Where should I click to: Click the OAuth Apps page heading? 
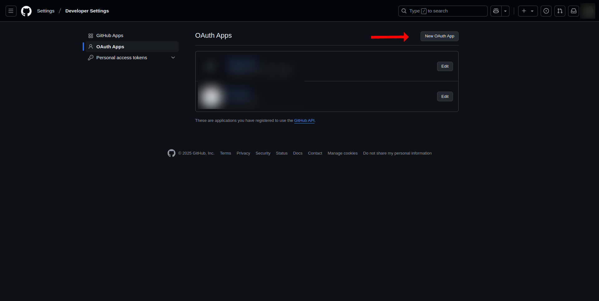[x=213, y=36]
